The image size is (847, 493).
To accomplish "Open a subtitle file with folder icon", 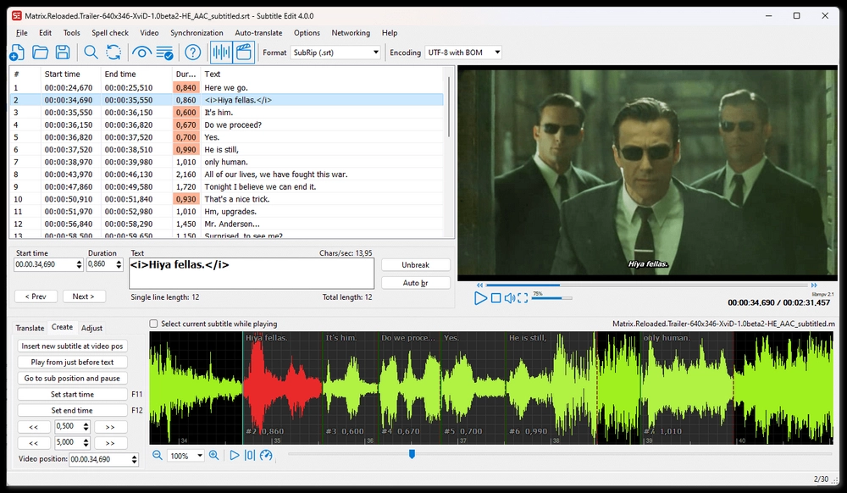I will [40, 53].
